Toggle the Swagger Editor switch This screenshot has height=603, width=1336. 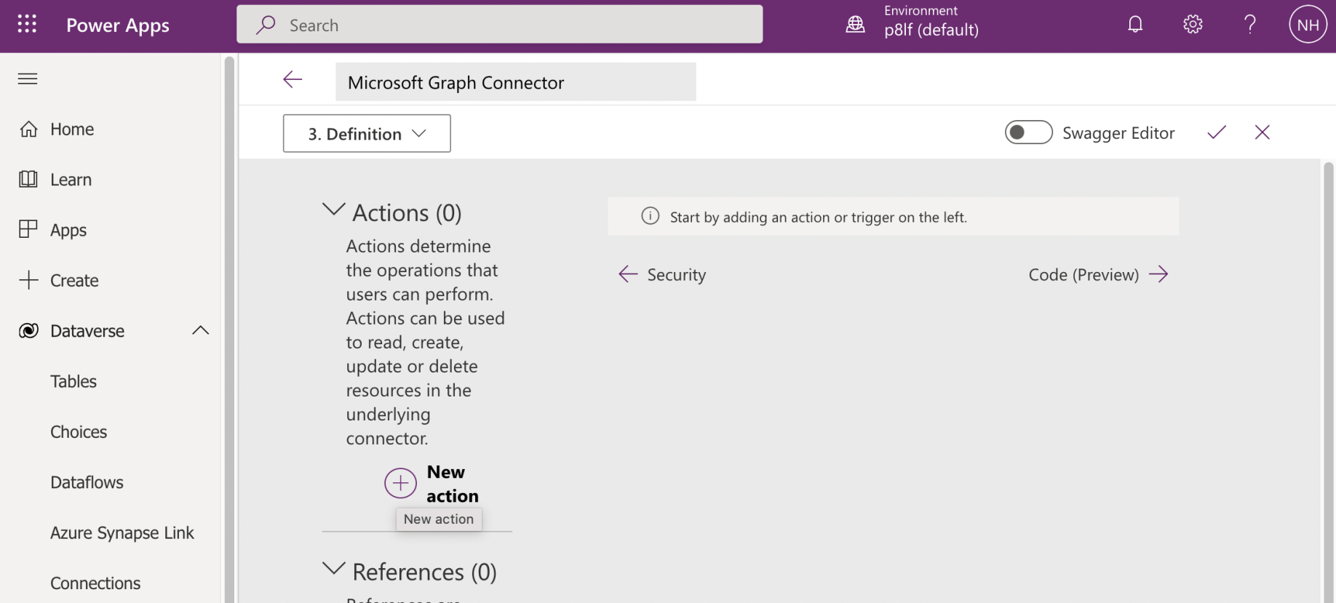1027,132
